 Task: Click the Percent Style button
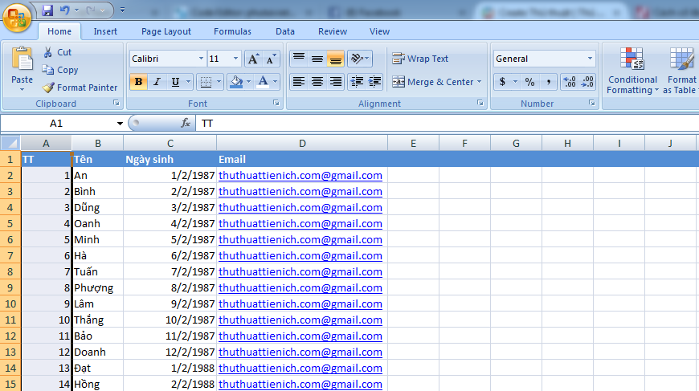pos(529,82)
